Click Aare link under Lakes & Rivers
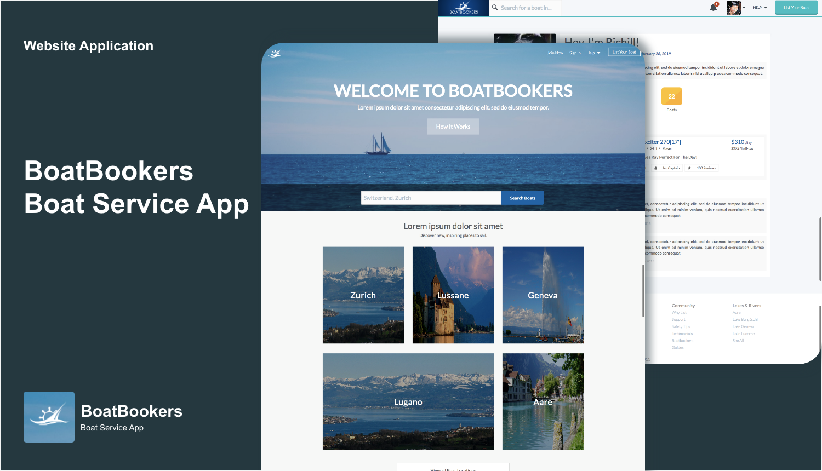The height and width of the screenshot is (471, 822). pos(737,313)
